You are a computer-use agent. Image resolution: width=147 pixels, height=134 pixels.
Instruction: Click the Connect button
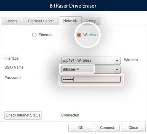point(107,128)
